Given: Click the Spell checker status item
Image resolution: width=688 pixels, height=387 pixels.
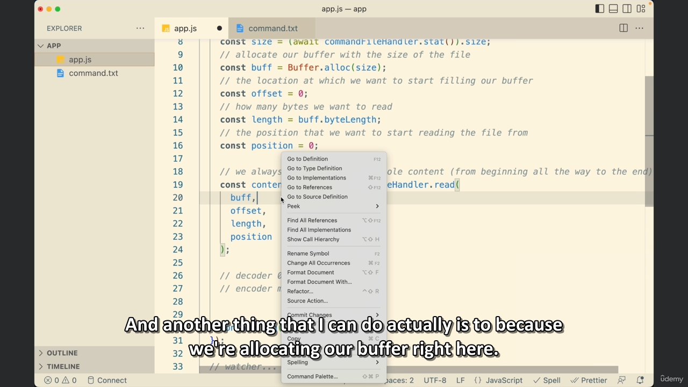Looking at the screenshot, I should (x=547, y=380).
